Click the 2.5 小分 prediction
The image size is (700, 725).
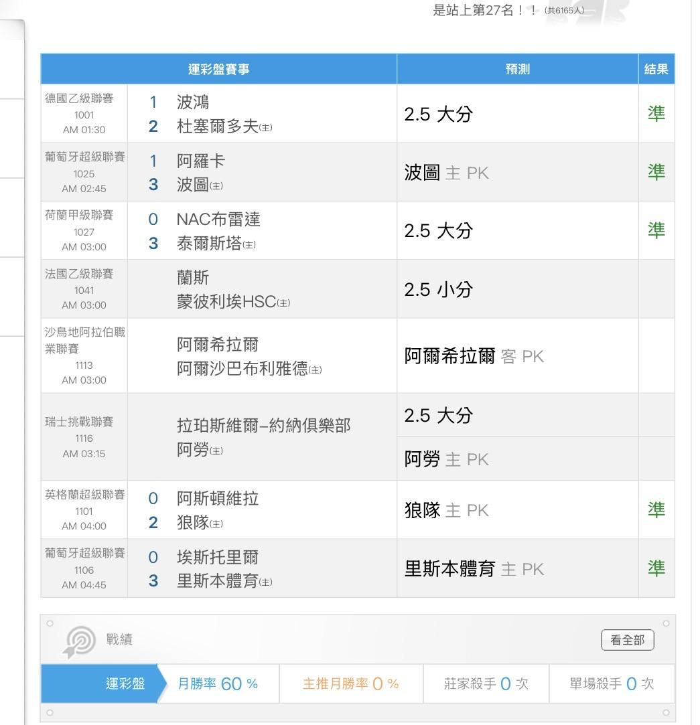pos(438,289)
